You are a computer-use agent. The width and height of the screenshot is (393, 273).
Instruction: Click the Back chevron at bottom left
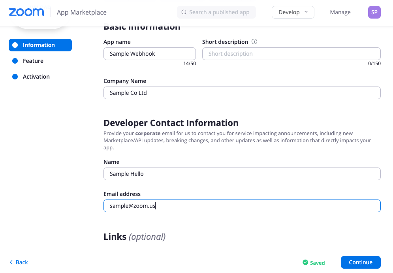(12, 262)
